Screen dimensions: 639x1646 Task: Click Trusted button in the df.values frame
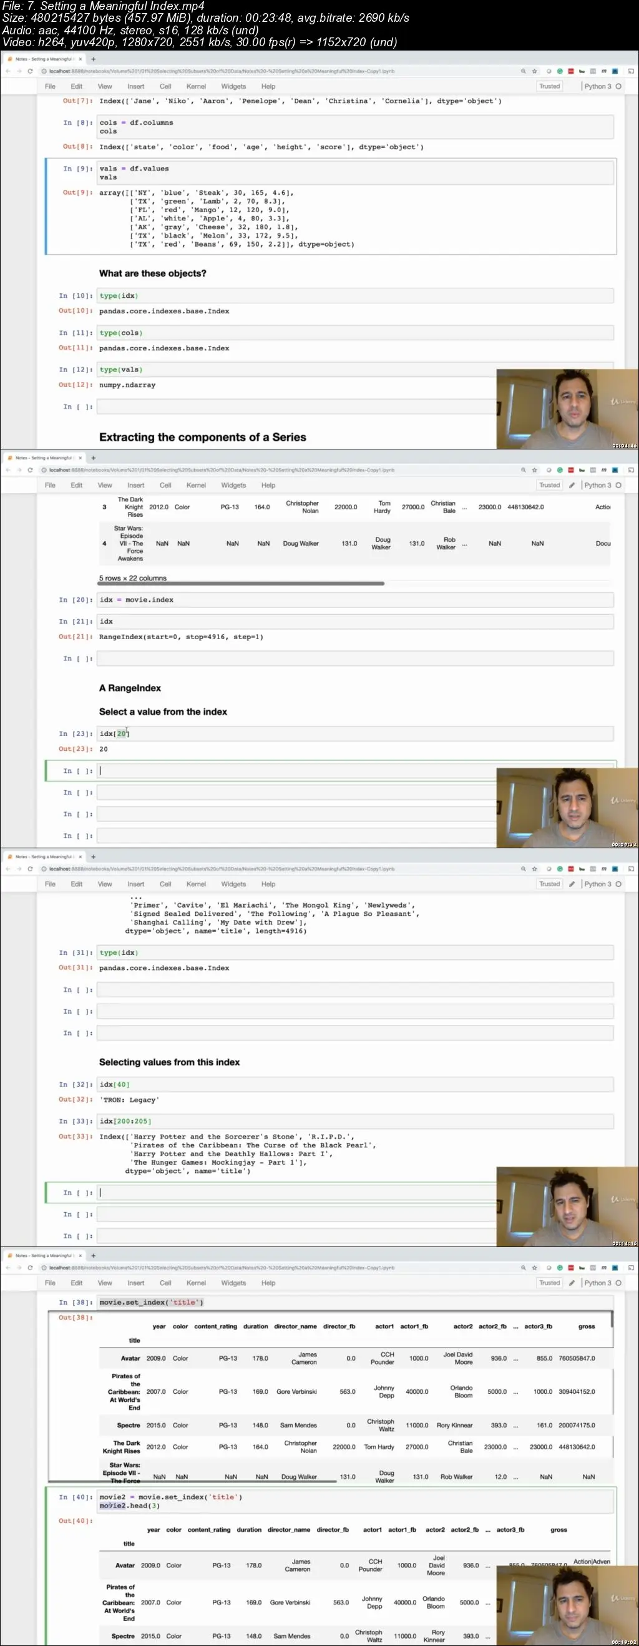click(x=550, y=86)
